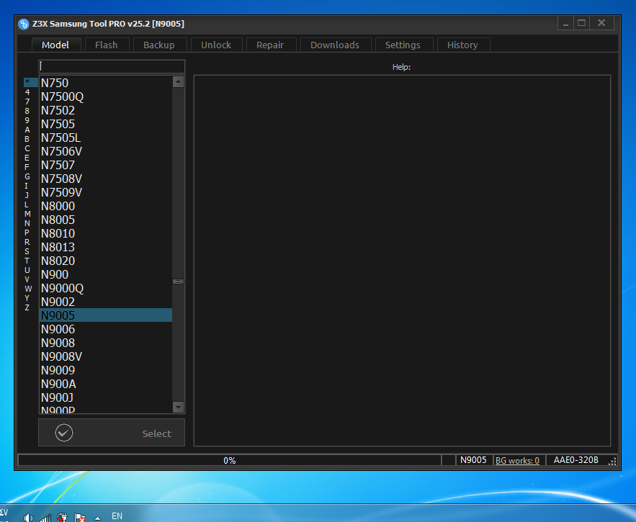Switch to the Backup tab
The image size is (636, 522).
159,45
